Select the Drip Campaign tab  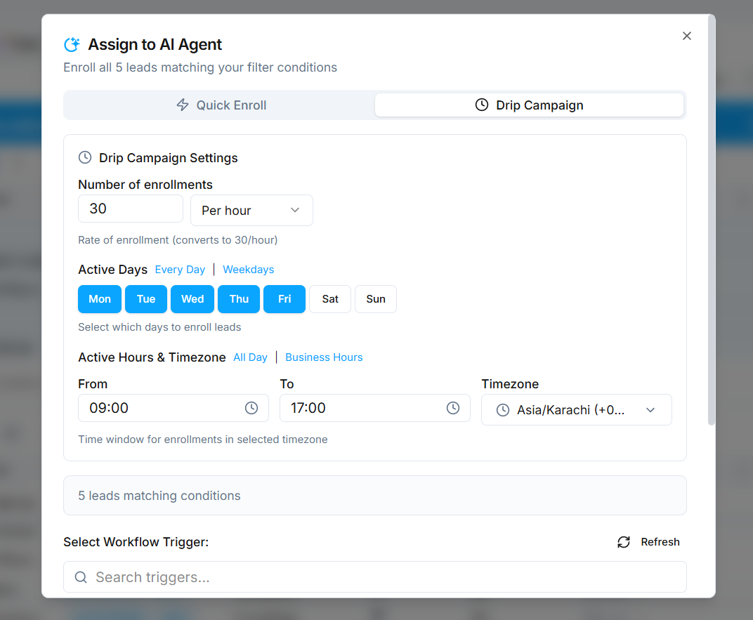coord(529,105)
